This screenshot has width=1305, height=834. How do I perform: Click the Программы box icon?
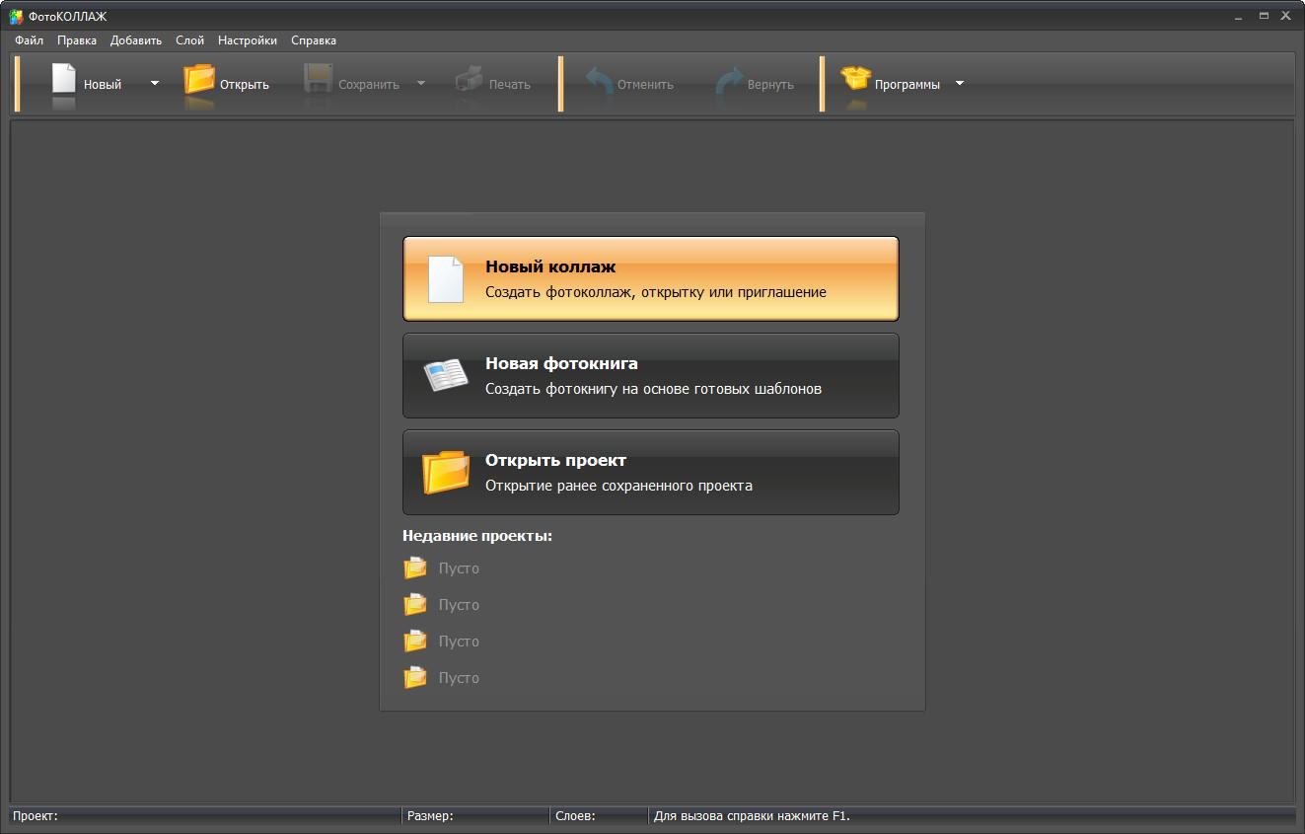coord(855,78)
